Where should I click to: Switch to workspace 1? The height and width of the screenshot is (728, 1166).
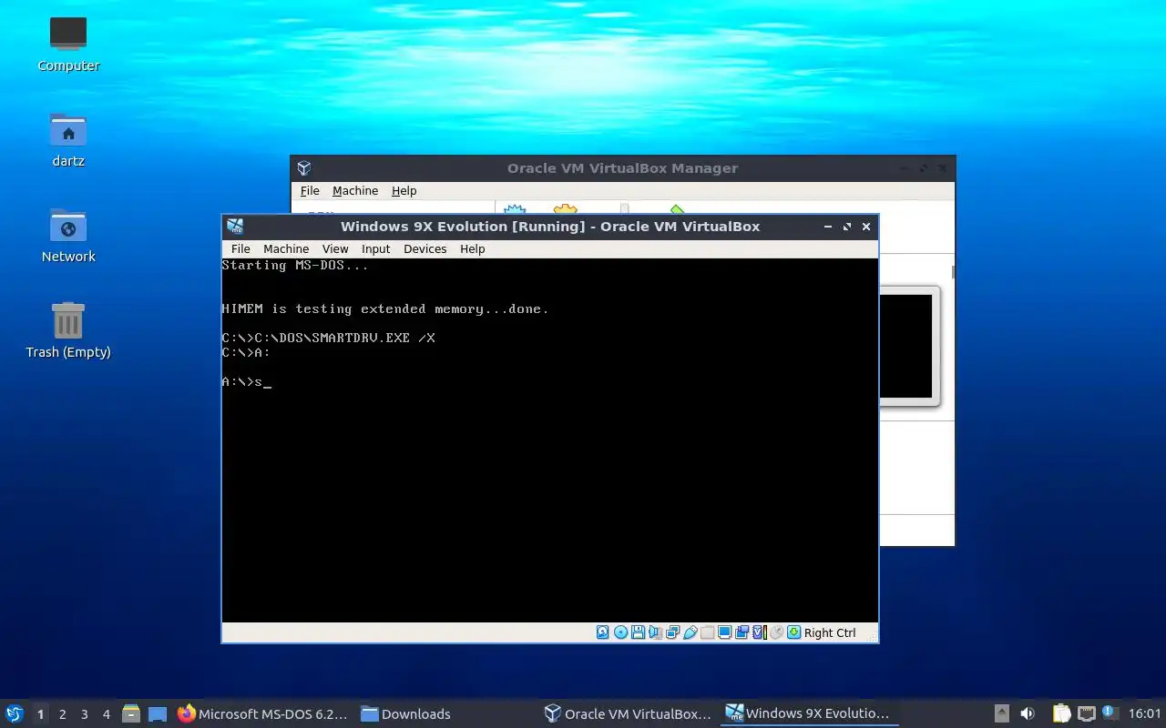click(x=40, y=714)
